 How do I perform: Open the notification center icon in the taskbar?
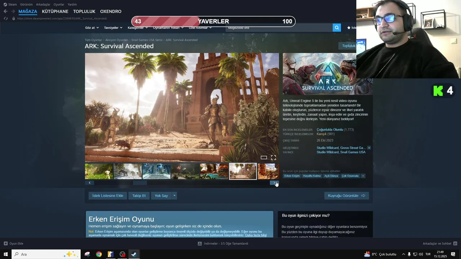click(x=453, y=254)
